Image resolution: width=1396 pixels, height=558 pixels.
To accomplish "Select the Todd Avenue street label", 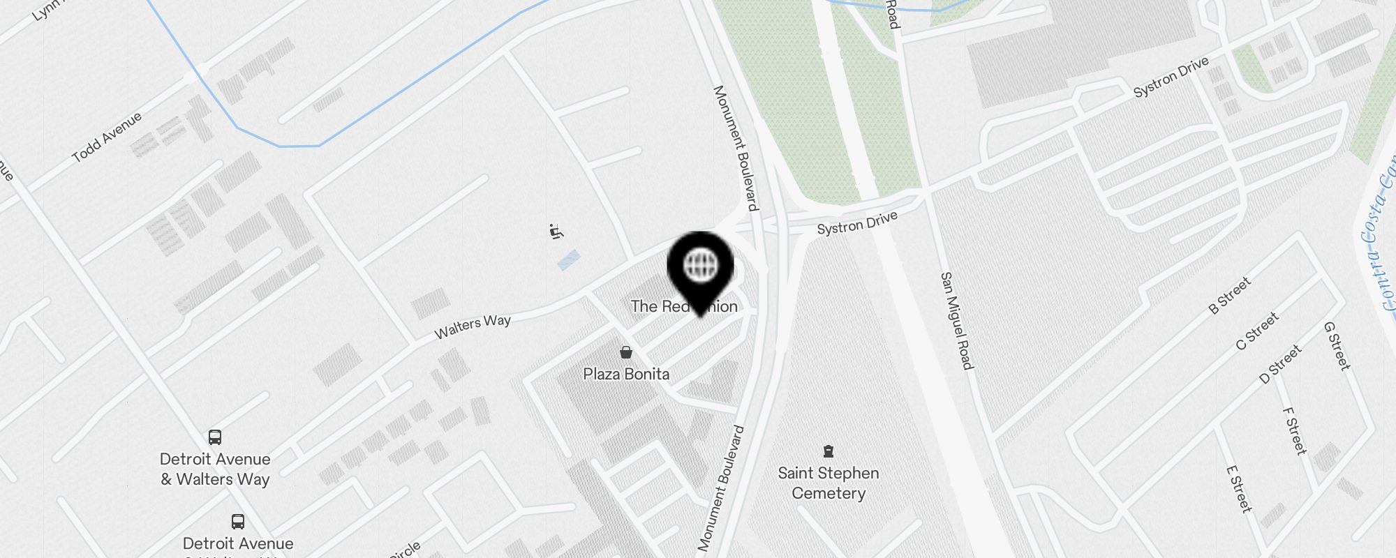I will (x=107, y=137).
